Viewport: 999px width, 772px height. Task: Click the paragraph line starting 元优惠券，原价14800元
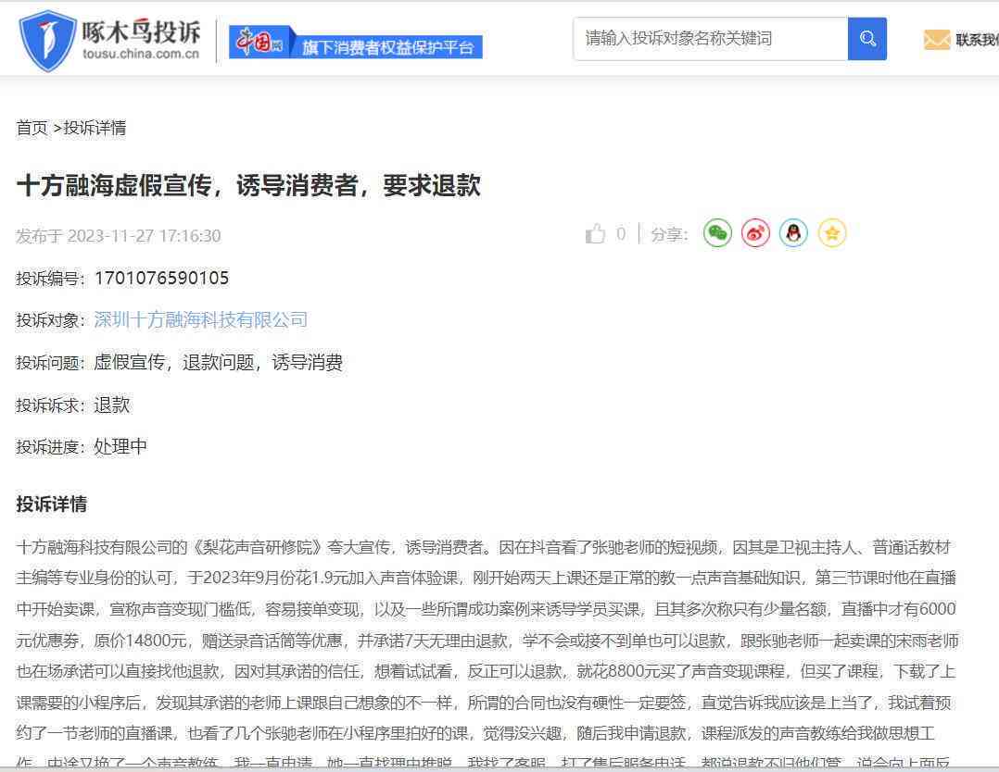(487, 641)
